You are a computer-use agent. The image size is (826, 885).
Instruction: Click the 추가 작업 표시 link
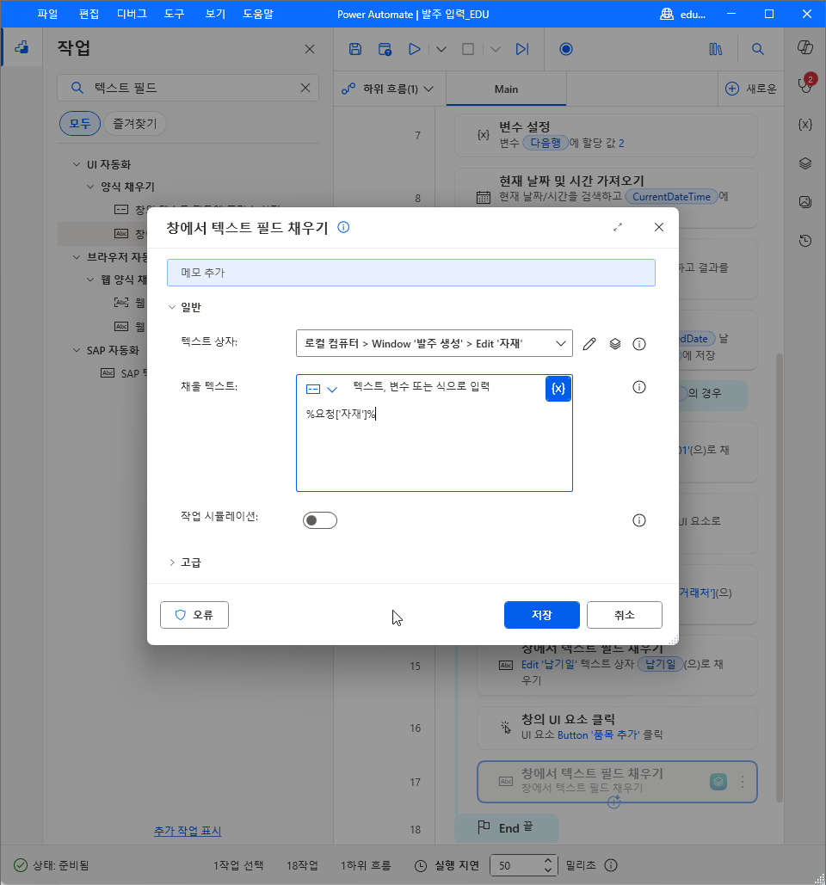tap(188, 831)
